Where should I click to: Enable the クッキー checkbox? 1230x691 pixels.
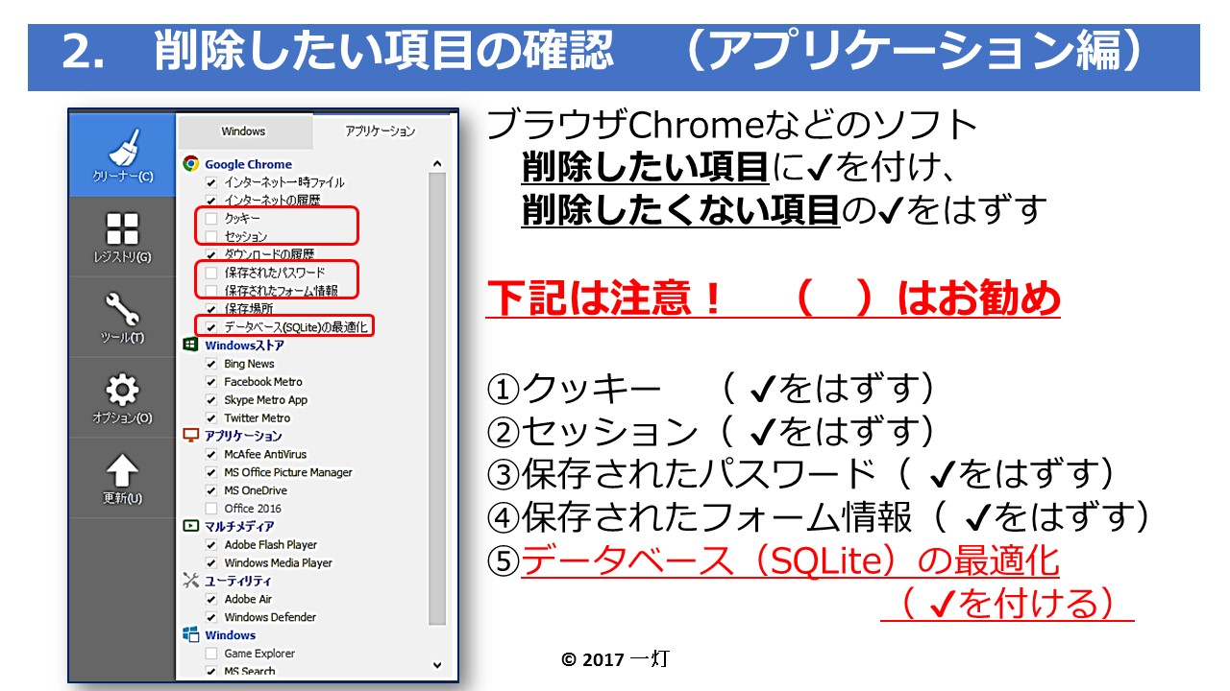point(211,219)
